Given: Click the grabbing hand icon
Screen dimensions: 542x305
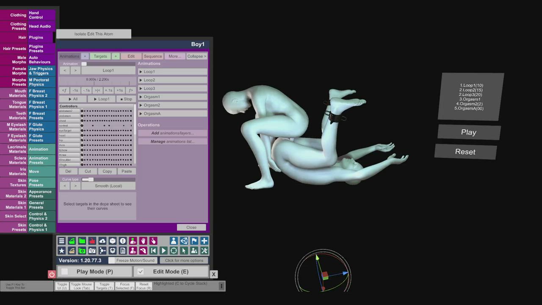Looking at the screenshot, I should coord(143,251).
